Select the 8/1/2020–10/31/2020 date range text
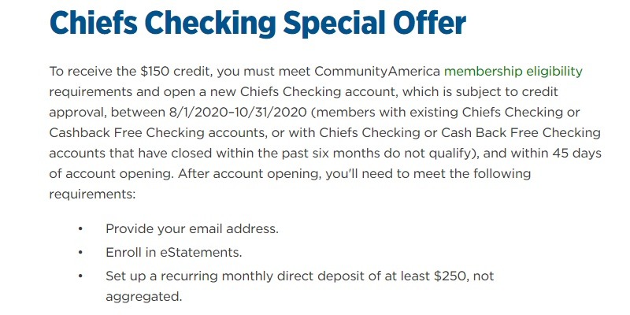This screenshot has width=630, height=315. [239, 113]
